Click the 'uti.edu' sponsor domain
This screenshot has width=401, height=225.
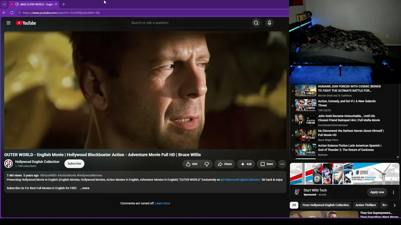click(x=322, y=195)
